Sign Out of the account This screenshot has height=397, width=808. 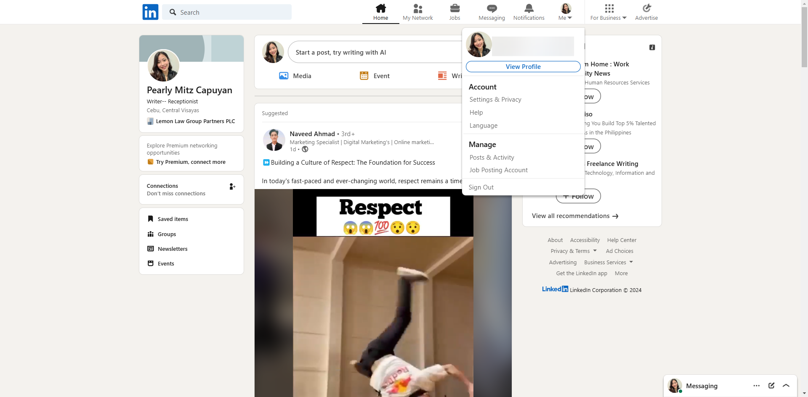(481, 187)
